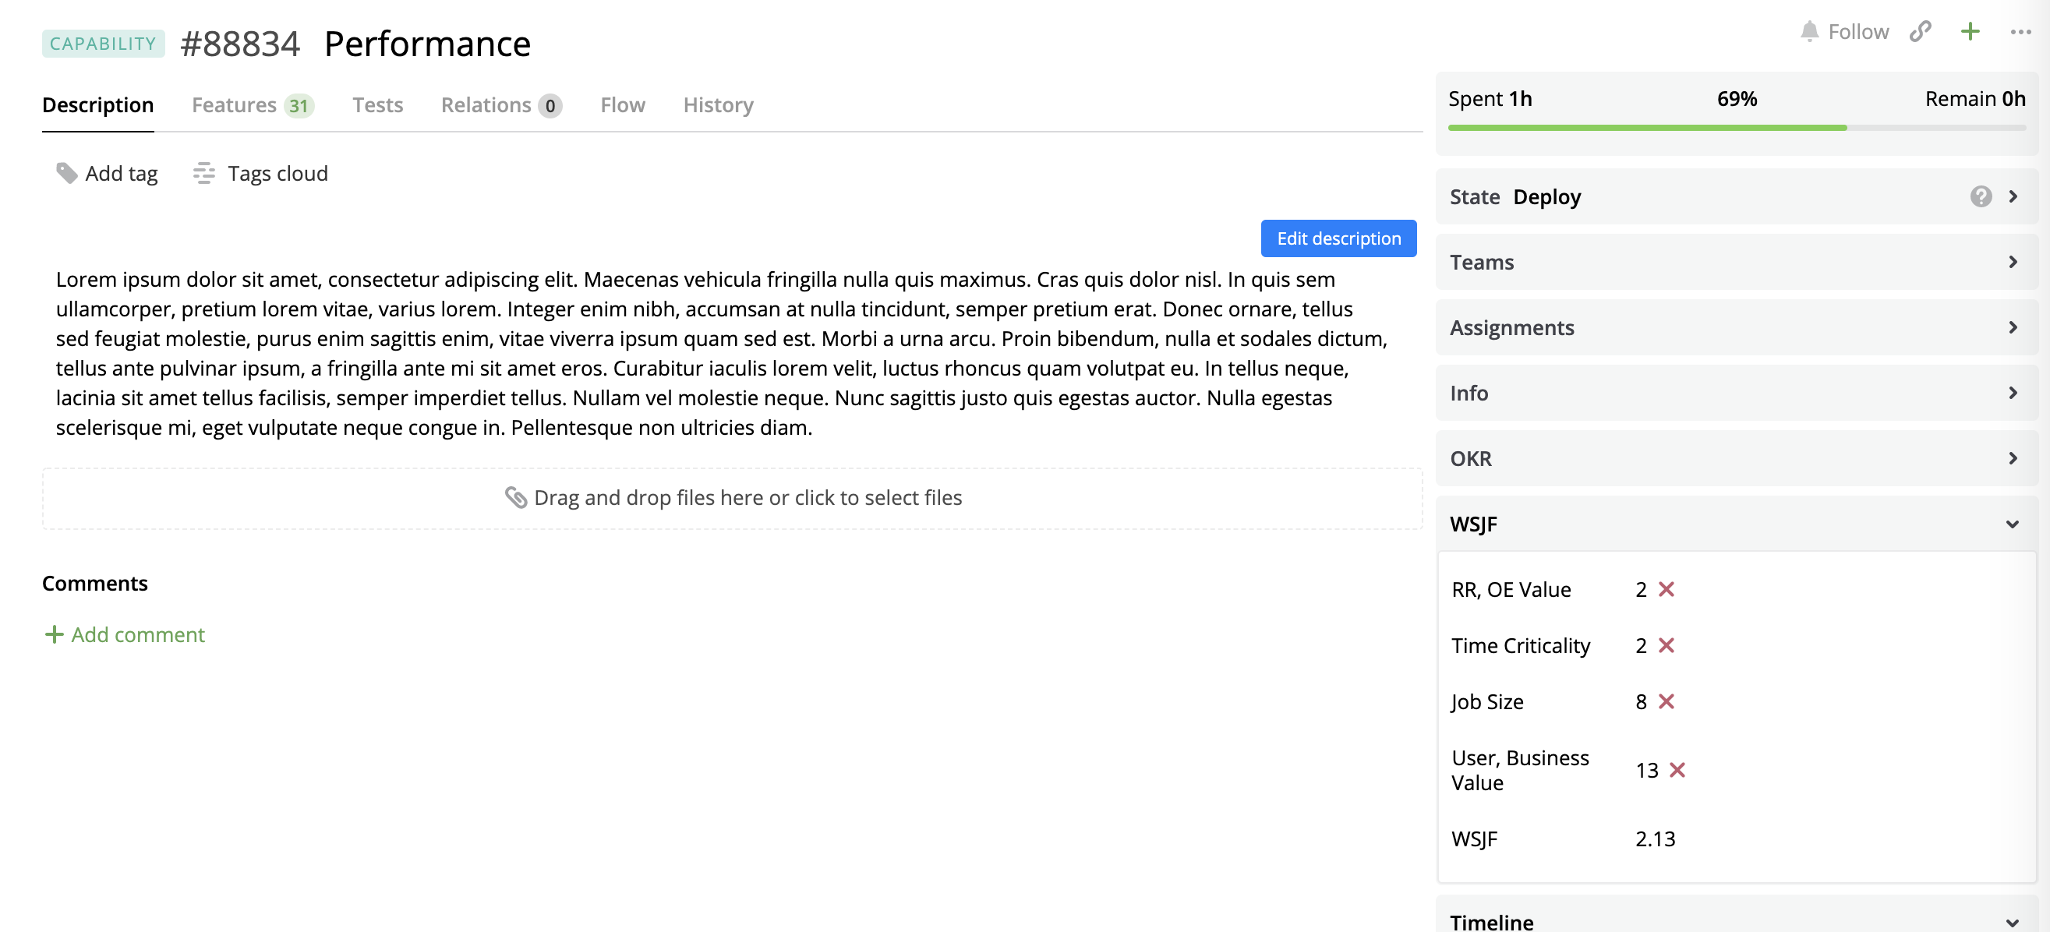Clear the RR, OE Value with X
2050x932 pixels.
click(1666, 589)
